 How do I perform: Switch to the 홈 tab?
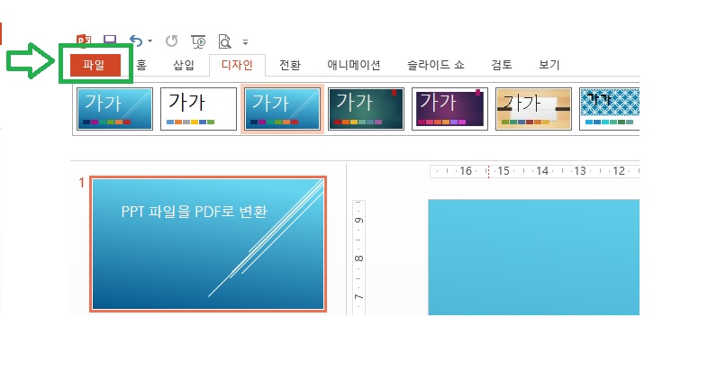tap(141, 65)
